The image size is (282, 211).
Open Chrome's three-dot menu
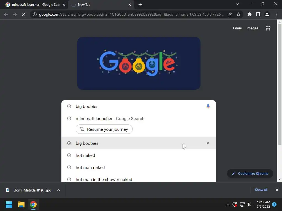pyautogui.click(x=276, y=14)
